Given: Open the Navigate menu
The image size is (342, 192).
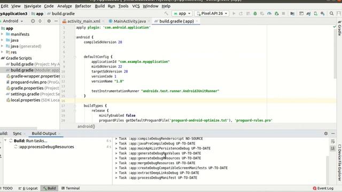Looking at the screenshot, I should 33,6.
